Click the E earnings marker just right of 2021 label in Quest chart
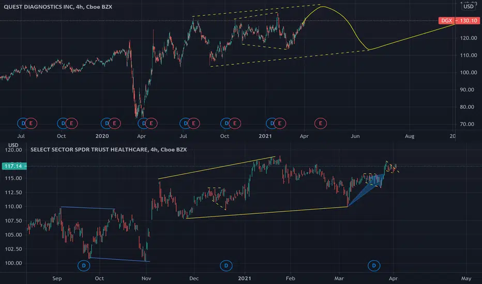The height and width of the screenshot is (284, 482). point(280,123)
